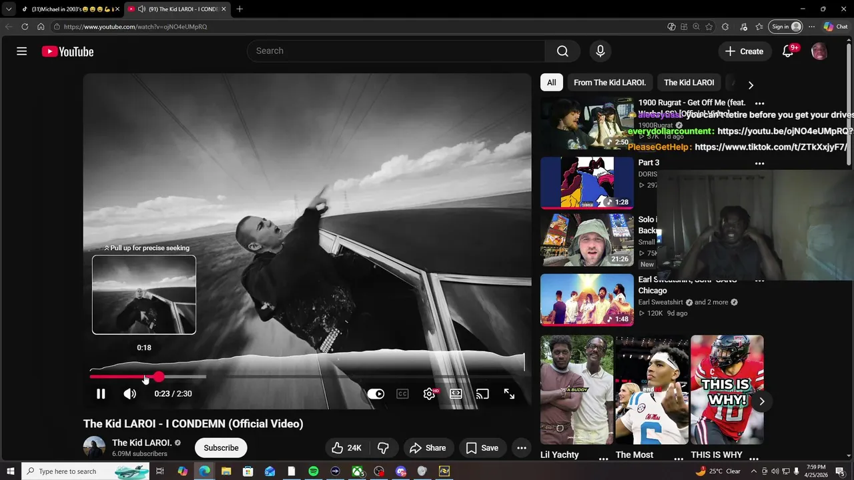The width and height of the screenshot is (854, 480).
Task: Open a new browser tab
Action: click(x=240, y=9)
